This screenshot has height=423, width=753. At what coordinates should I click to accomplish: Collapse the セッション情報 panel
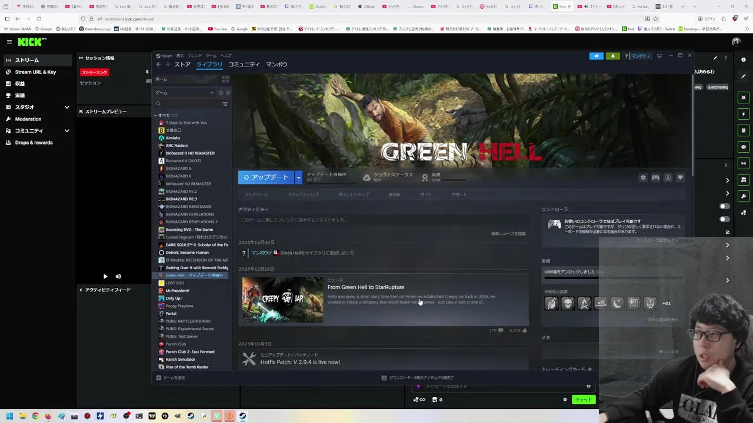click(x=81, y=58)
